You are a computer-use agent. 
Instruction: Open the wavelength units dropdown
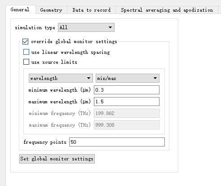[61, 78]
